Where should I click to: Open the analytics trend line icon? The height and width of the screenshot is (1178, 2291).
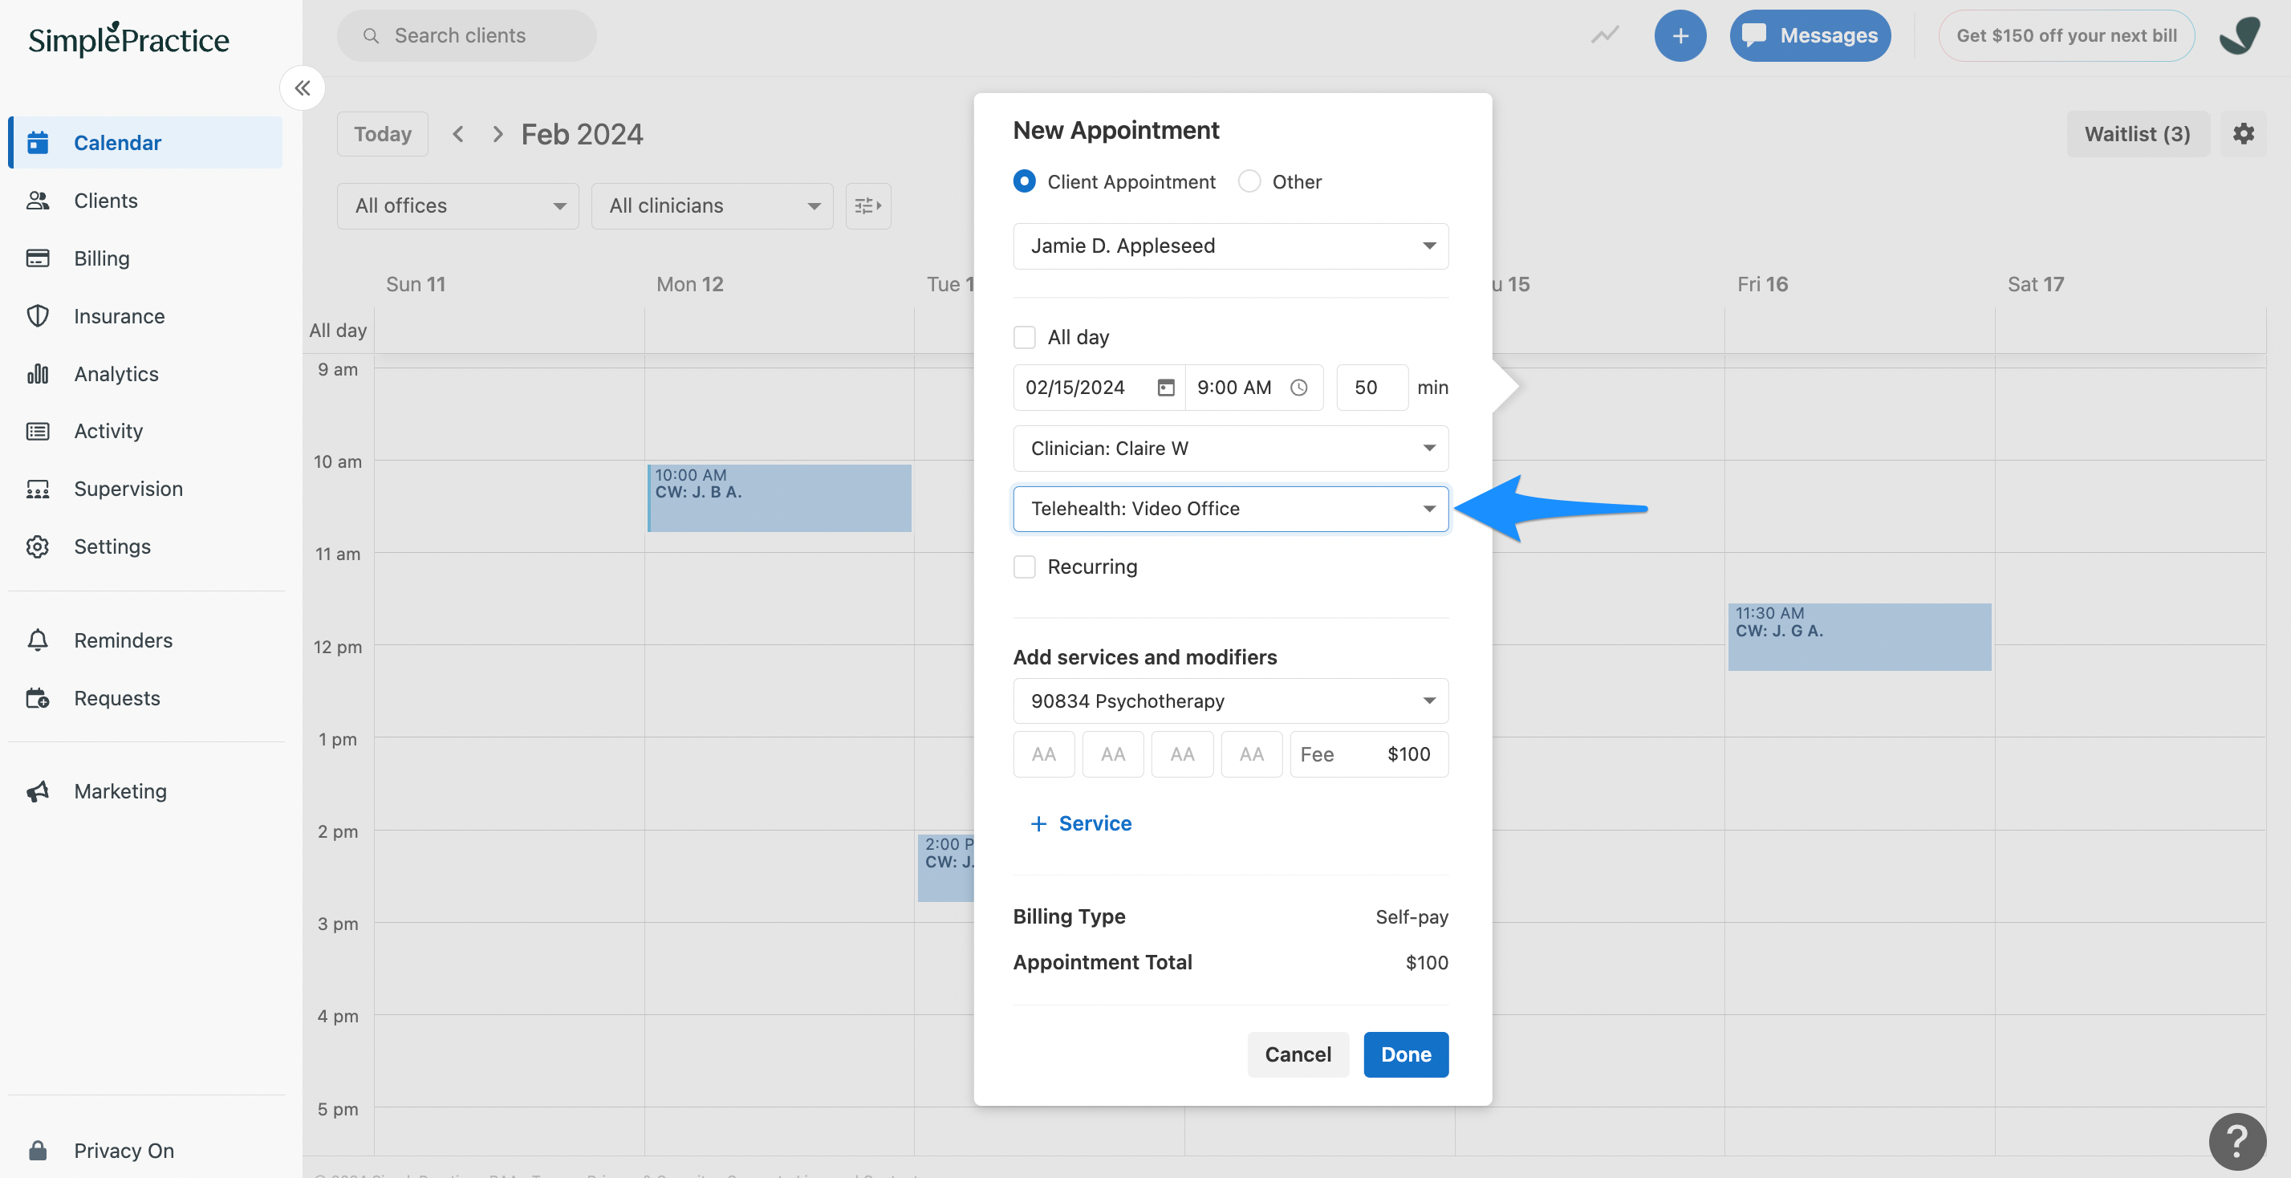1604,35
